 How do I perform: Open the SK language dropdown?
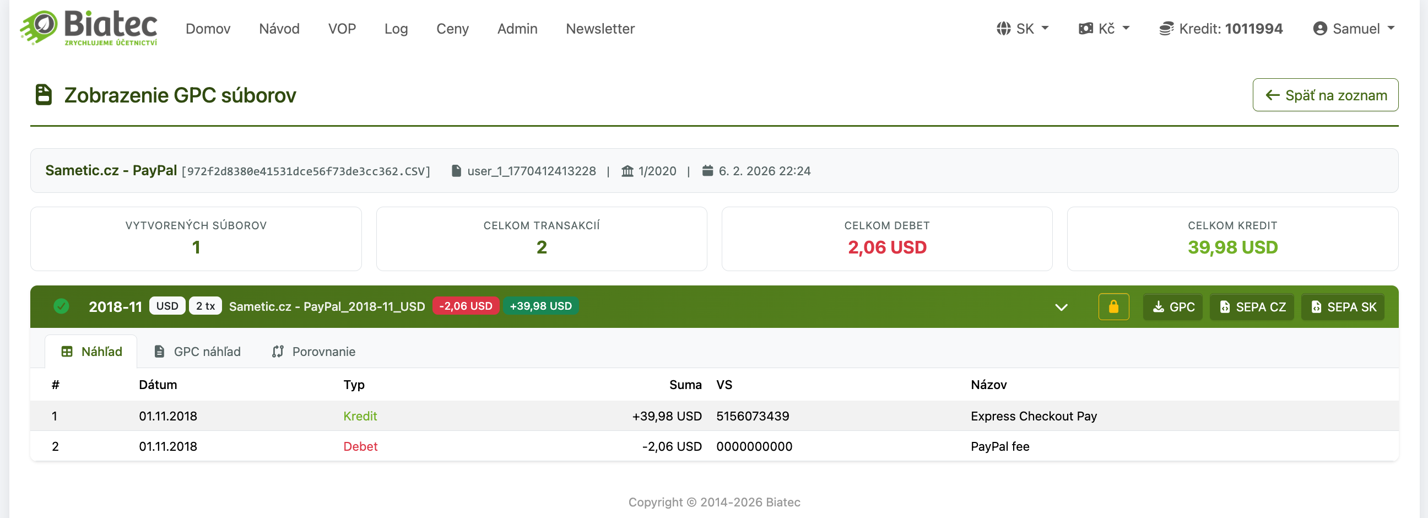[x=1023, y=29]
